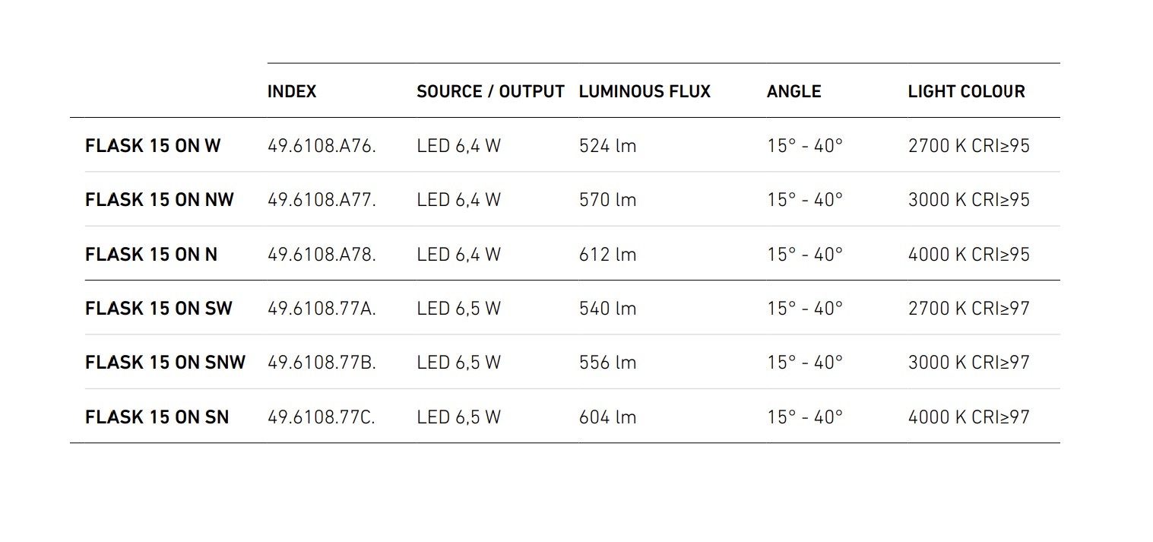This screenshot has height=542, width=1153.
Task: Click the 524 lm luminous flux value
Action: click(607, 146)
